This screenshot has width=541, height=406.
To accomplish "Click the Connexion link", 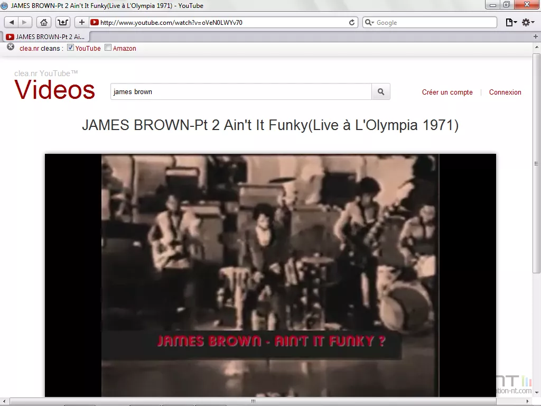I will [x=505, y=92].
